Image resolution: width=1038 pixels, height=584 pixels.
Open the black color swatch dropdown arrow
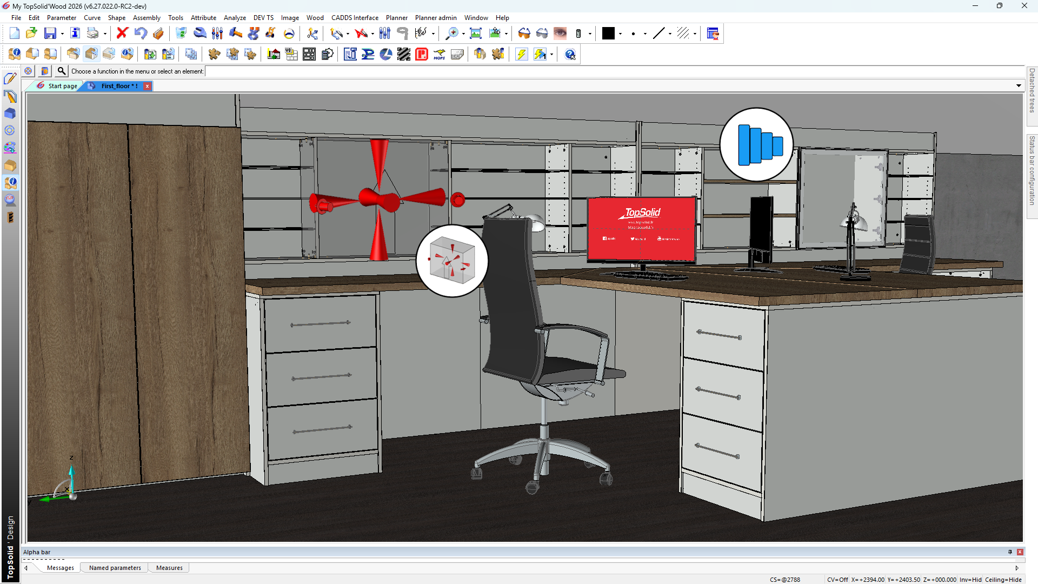click(x=620, y=34)
